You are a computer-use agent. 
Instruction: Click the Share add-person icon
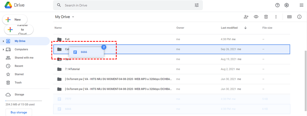click(x=246, y=17)
